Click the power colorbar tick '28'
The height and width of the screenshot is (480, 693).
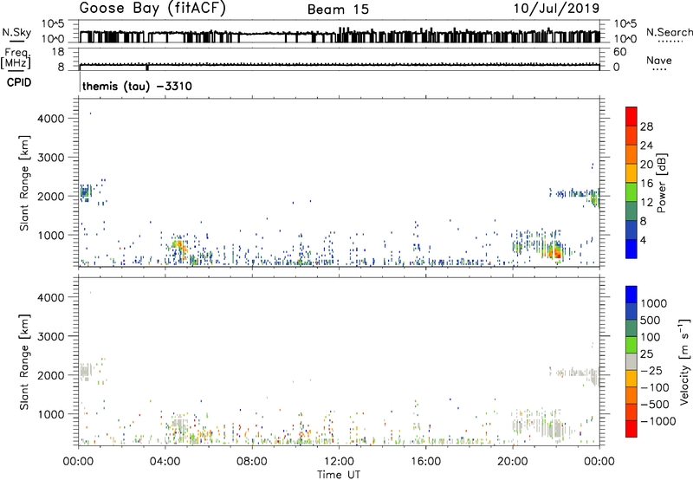(x=646, y=126)
